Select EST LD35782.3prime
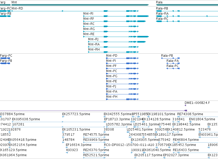218x159 pixels. (x=119, y=124)
